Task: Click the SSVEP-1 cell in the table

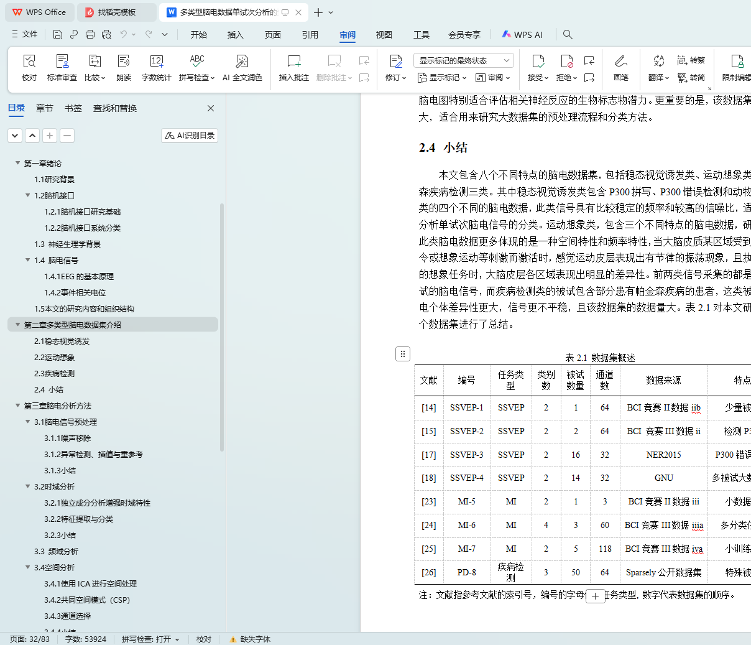Action: pyautogui.click(x=466, y=407)
